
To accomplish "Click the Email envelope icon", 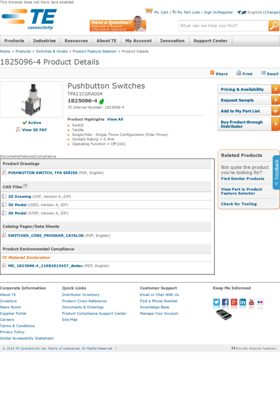I will click(263, 73).
